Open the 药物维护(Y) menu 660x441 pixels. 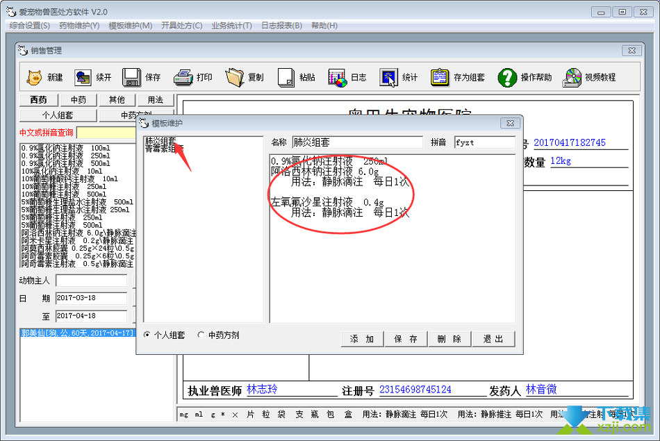coord(79,26)
